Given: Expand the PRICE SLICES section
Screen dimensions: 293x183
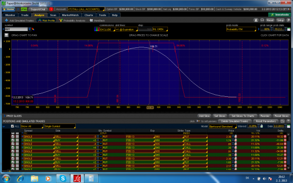Looking at the screenshot, I should [5, 116].
